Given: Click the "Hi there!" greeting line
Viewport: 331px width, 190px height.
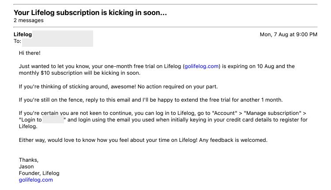Looking at the screenshot, I should [30, 53].
